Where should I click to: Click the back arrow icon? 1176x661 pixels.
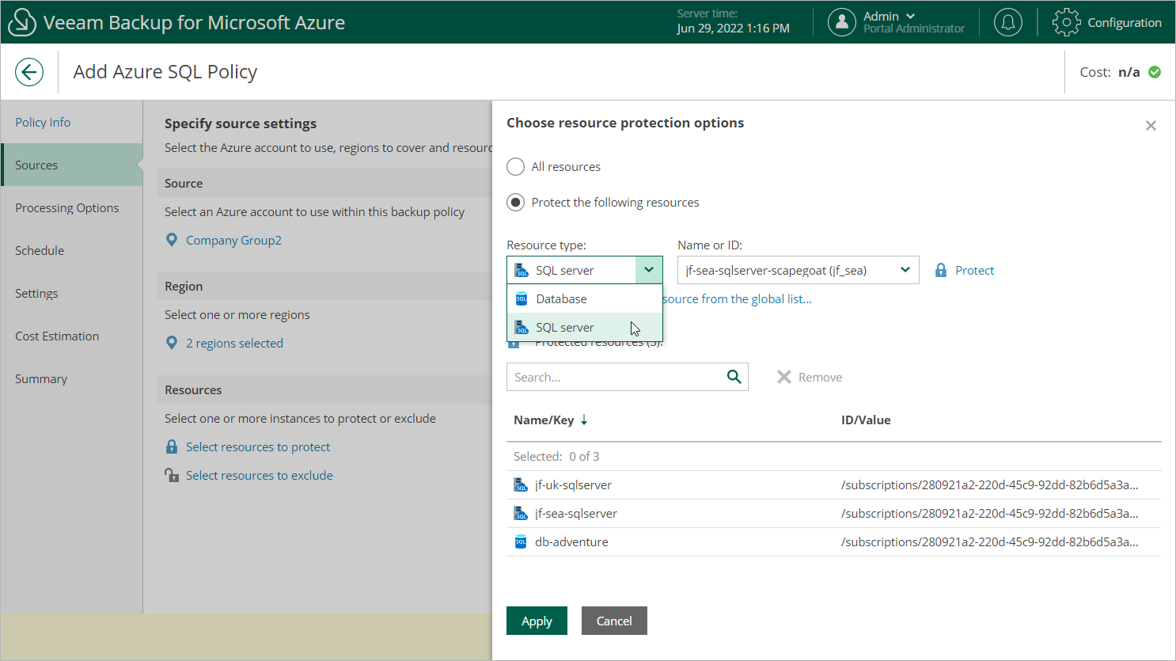coord(29,72)
